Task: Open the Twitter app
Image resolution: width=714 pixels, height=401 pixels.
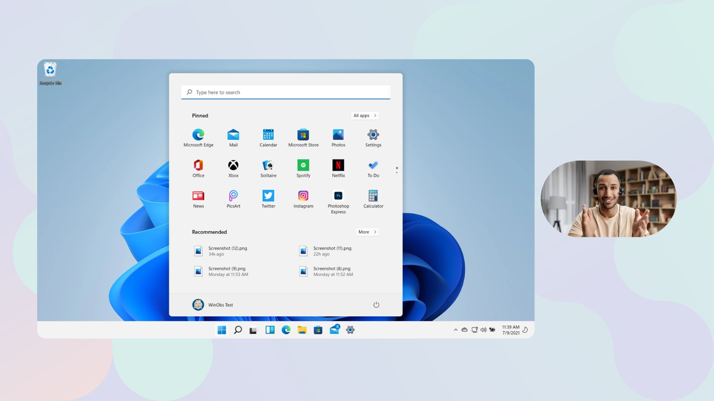Action: 268,199
